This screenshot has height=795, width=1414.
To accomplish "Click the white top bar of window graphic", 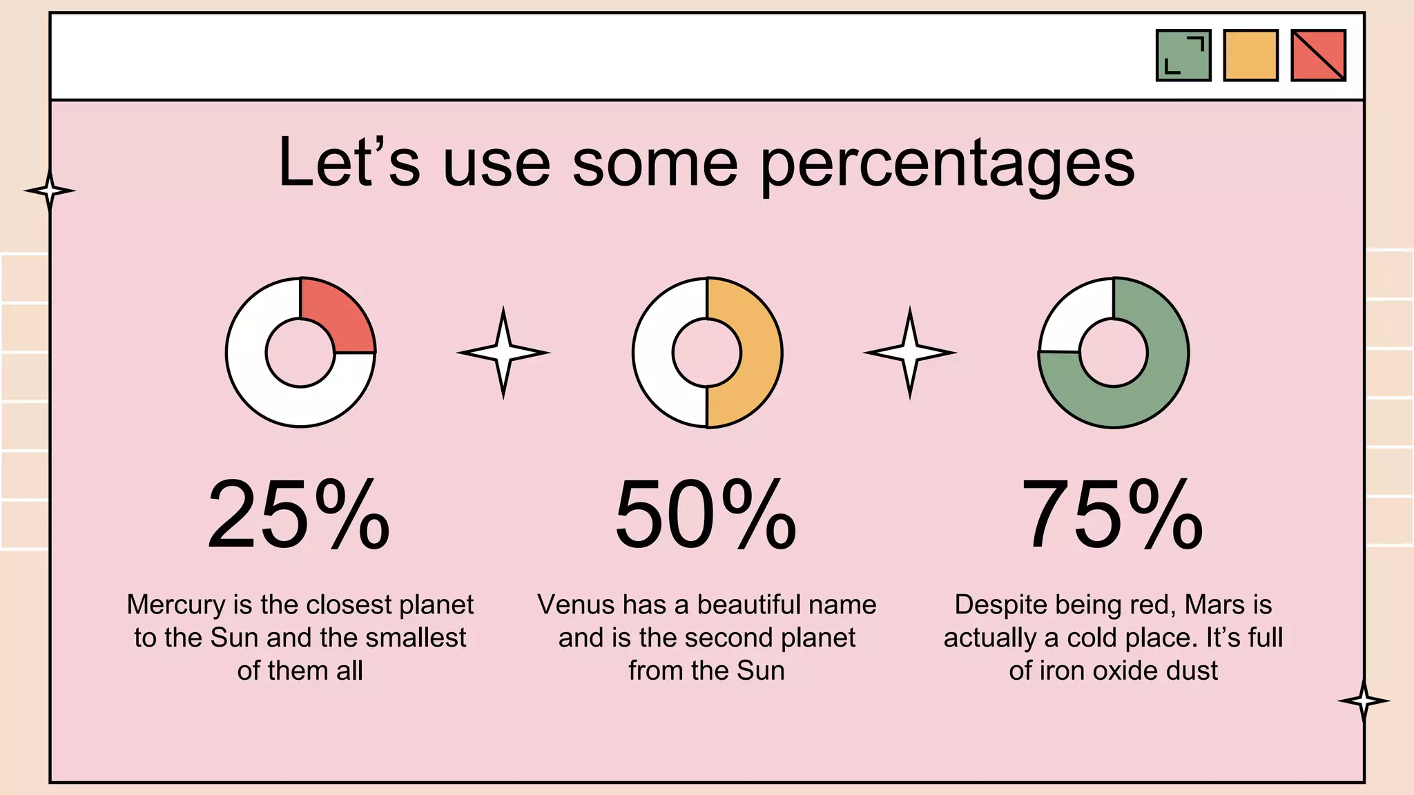I will [x=707, y=56].
